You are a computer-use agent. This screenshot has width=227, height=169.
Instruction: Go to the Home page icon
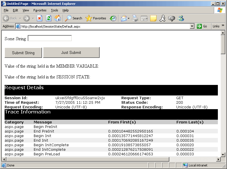coord(58,18)
